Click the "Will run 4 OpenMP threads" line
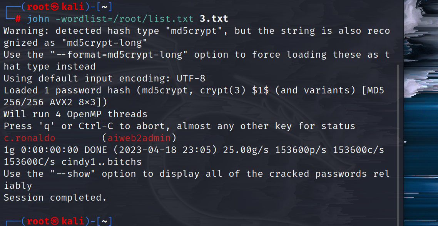Image resolution: width=438 pixels, height=226 pixels. (x=75, y=114)
